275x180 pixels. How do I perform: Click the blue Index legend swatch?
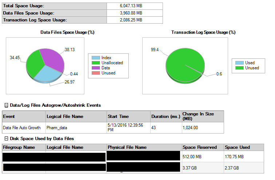pyautogui.click(x=96, y=58)
